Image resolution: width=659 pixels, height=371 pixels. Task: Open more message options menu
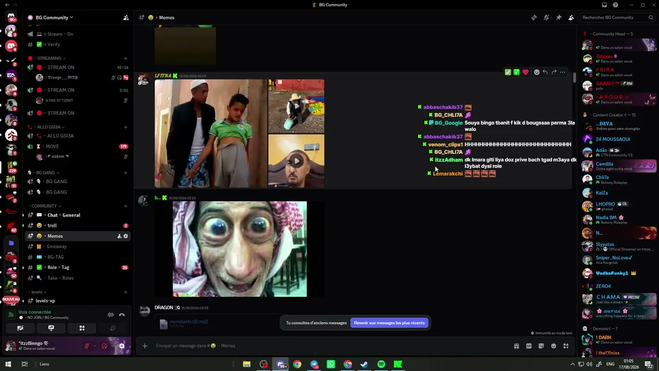pyautogui.click(x=563, y=72)
